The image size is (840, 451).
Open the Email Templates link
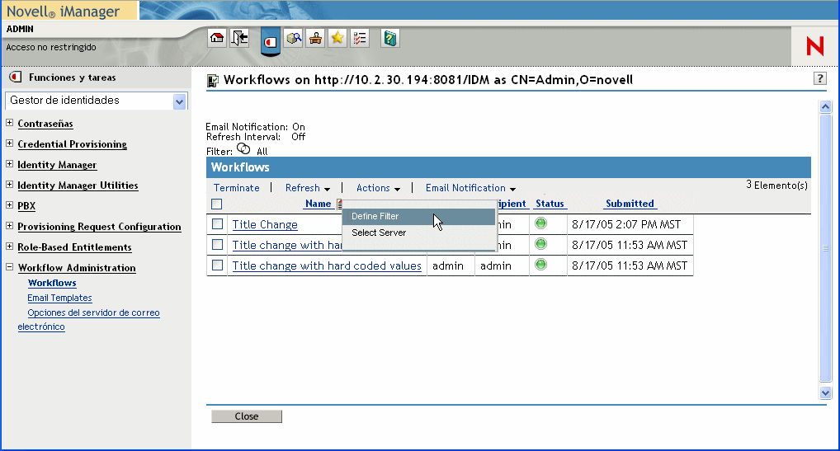59,298
